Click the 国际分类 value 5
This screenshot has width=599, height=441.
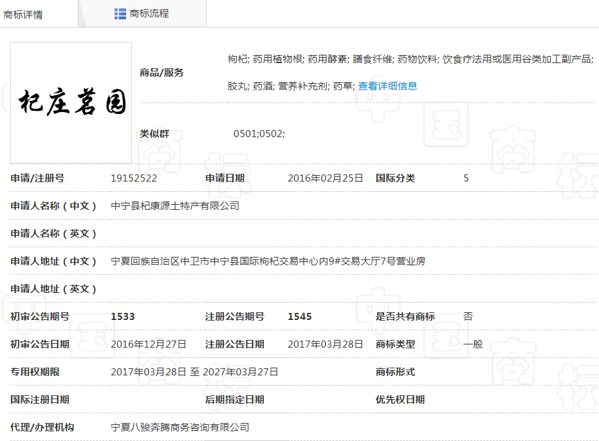466,178
